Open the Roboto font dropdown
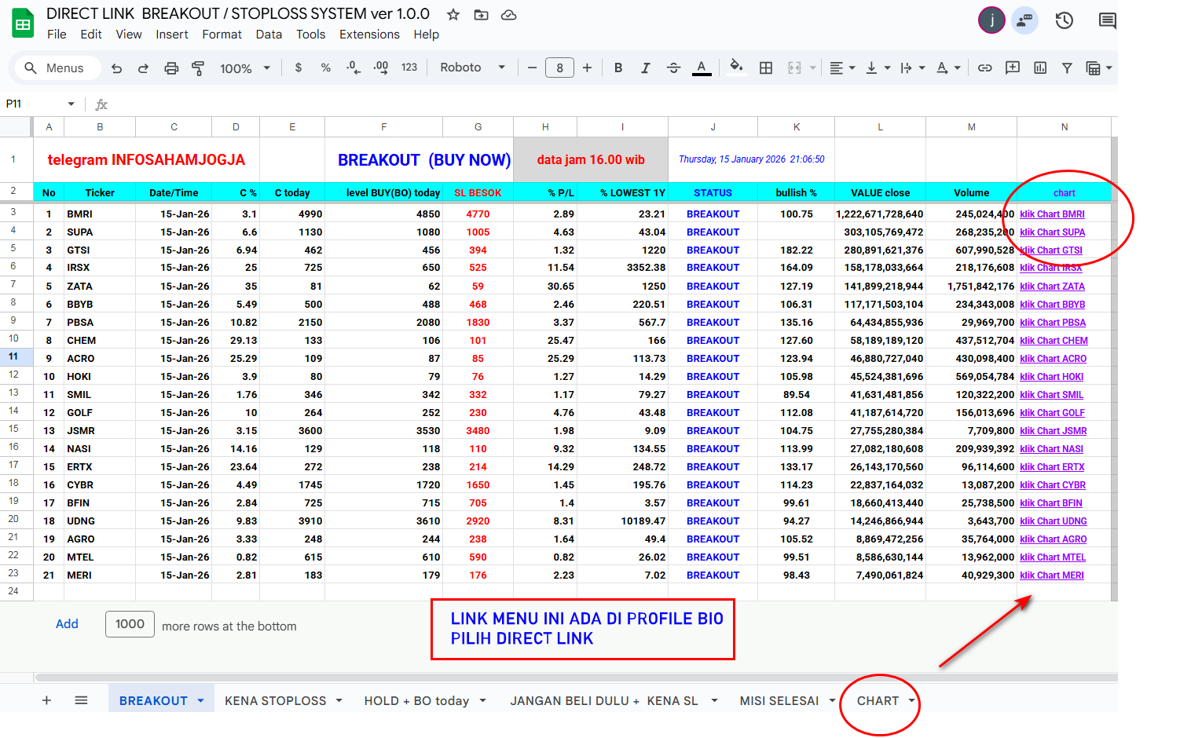1202x738 pixels. 472,68
